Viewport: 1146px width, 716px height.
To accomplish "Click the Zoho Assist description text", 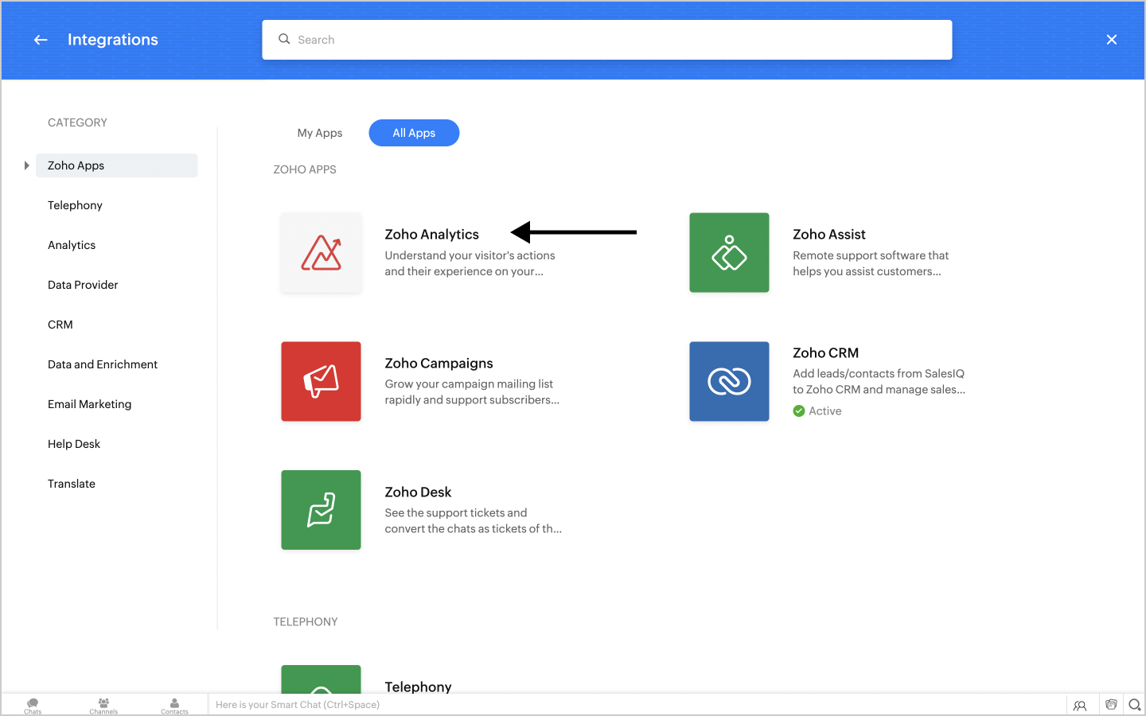I will (x=871, y=263).
